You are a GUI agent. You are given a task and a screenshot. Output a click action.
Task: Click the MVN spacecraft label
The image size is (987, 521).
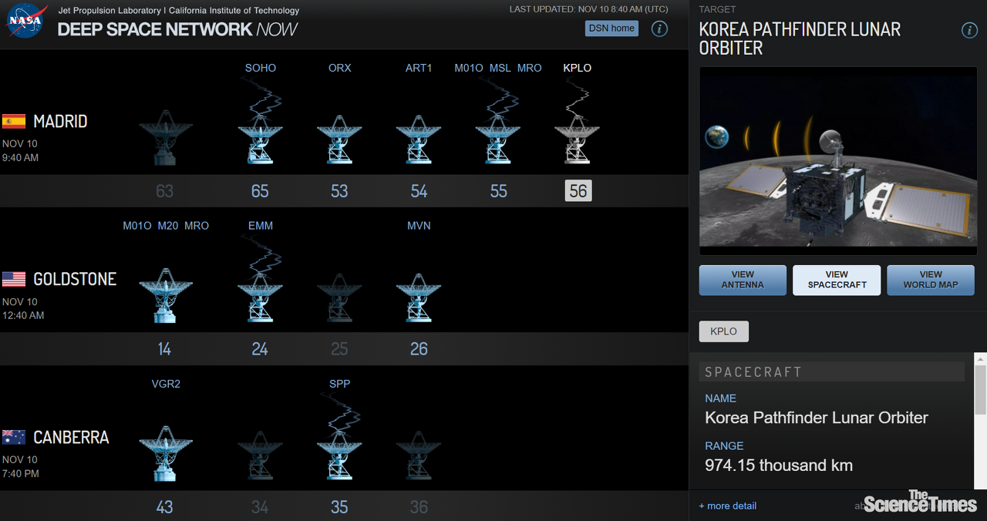click(419, 226)
